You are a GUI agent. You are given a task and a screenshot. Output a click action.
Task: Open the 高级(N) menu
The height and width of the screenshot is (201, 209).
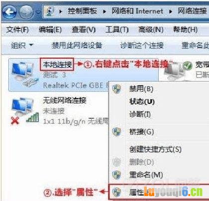151,30
